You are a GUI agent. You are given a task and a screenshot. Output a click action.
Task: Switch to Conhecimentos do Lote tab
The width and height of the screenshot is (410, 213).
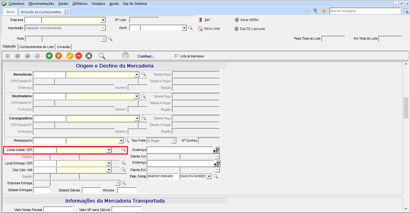point(36,47)
